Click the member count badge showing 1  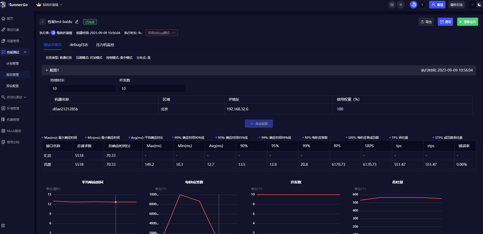coord(422,5)
